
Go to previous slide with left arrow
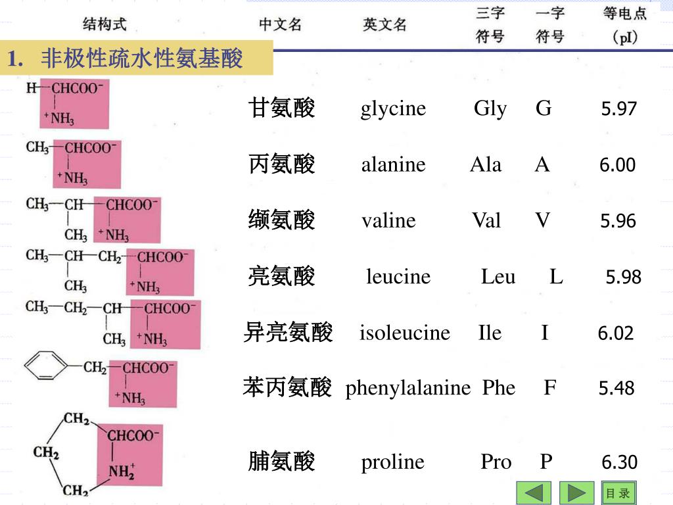click(534, 493)
